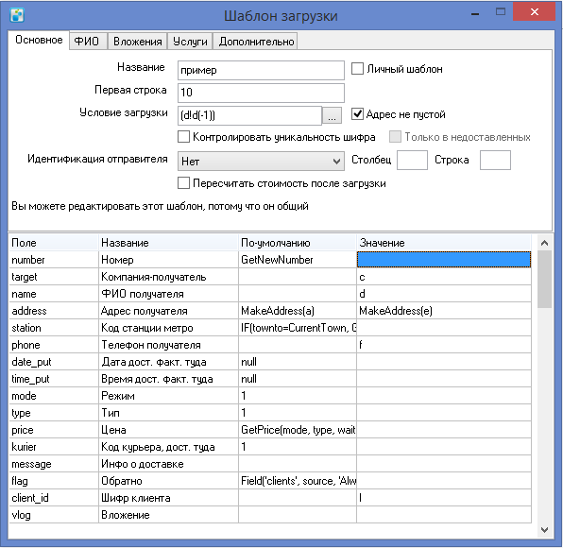The image size is (563, 548).
Task: Select the target field row
Action: coord(54,277)
